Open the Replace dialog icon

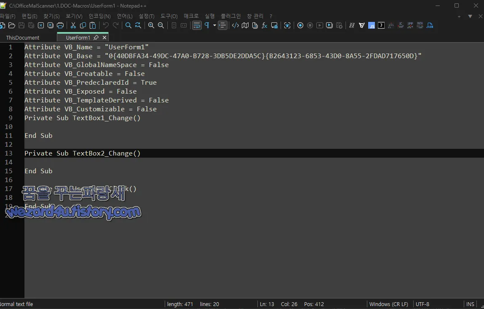tap(138, 25)
